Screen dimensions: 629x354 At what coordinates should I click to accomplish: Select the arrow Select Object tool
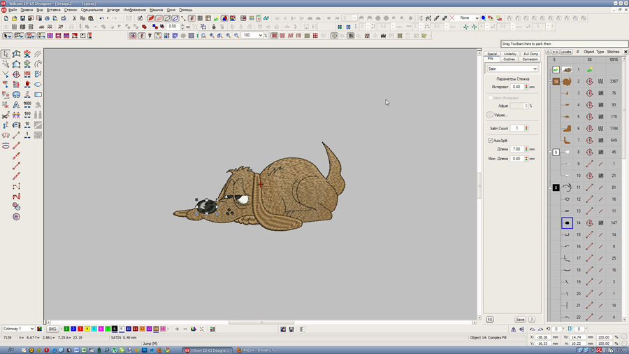[6, 54]
